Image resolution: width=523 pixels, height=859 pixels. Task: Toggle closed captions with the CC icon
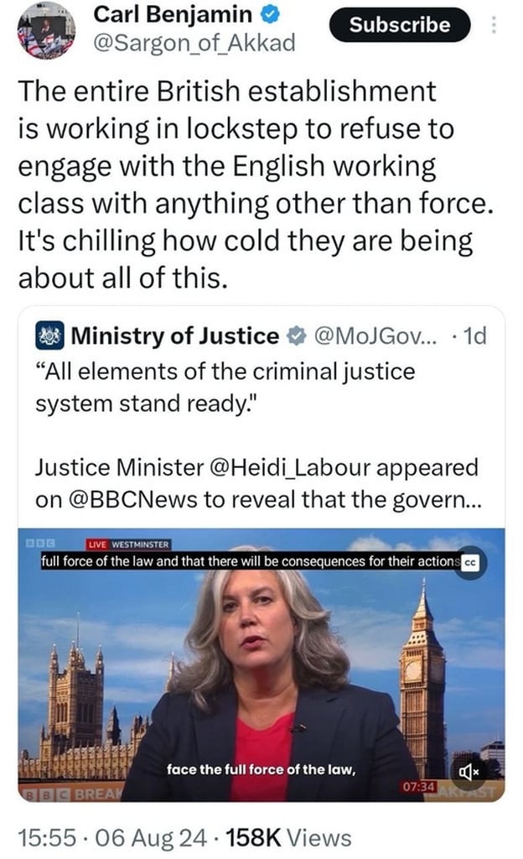pyautogui.click(x=470, y=562)
